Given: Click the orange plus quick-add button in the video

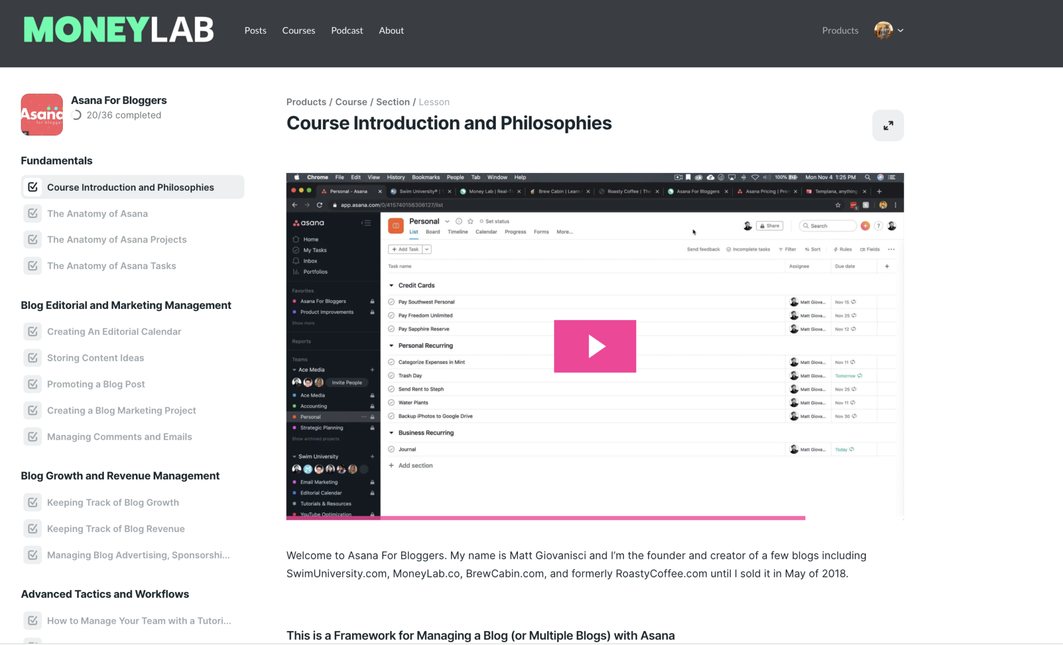Looking at the screenshot, I should [865, 226].
